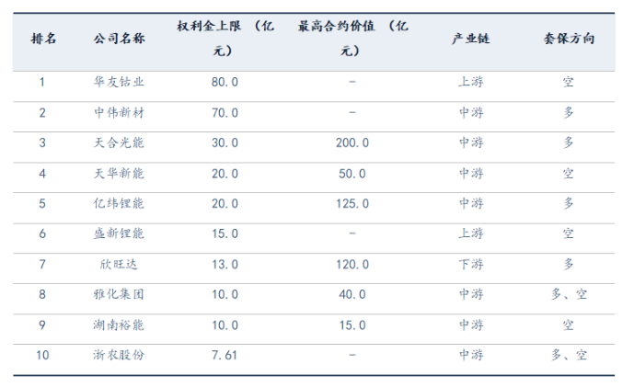Click the 13.0 premium value
Viewport: 634px width, 387px height.
click(x=225, y=264)
